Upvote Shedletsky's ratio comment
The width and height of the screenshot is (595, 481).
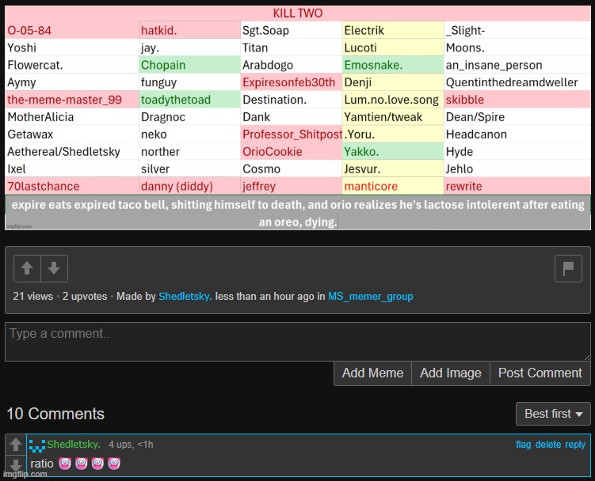16,445
